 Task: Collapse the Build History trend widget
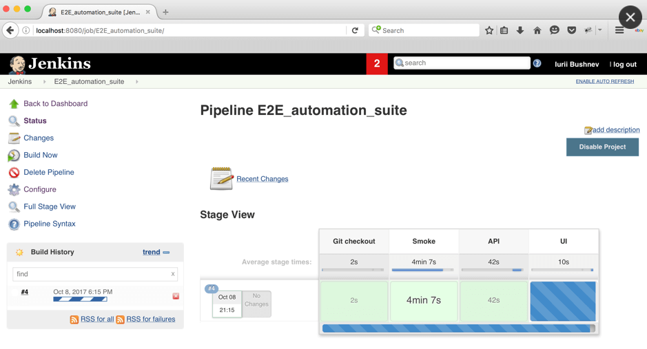pos(166,253)
